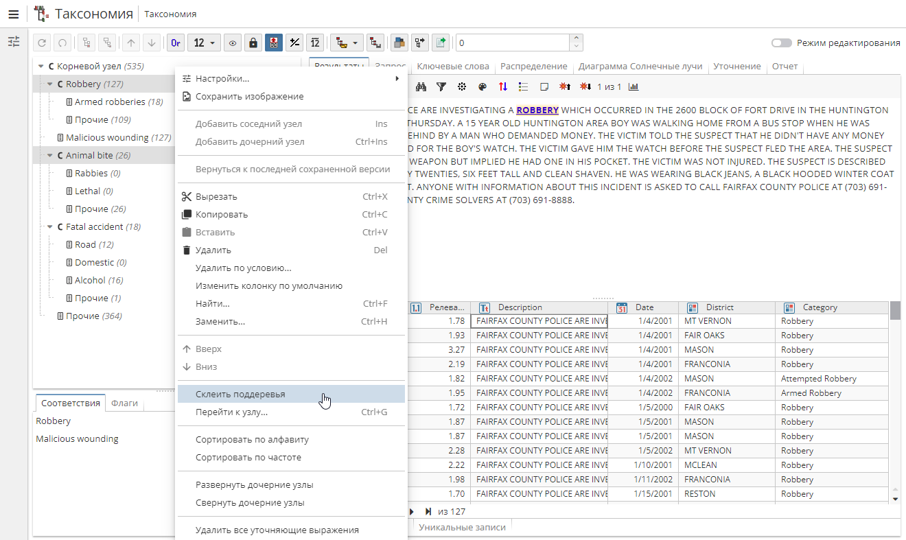Open Диаграмма Солнечные лучи tab

[640, 67]
